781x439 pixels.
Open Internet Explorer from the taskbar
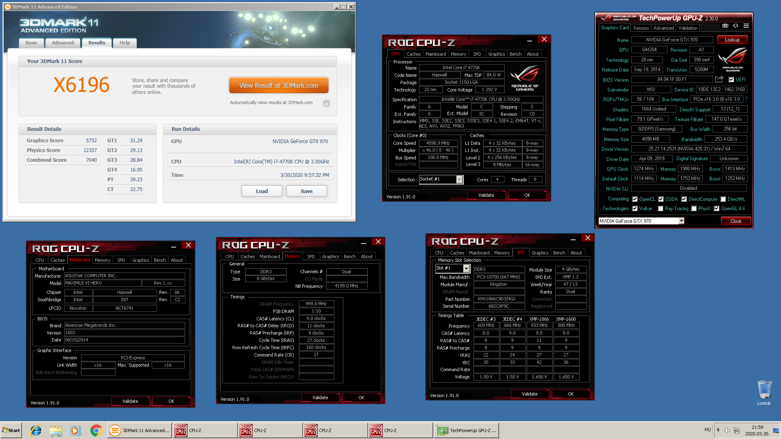pyautogui.click(x=36, y=430)
